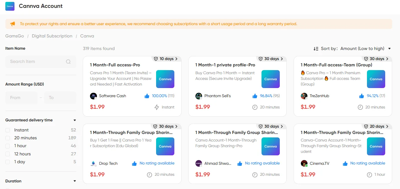The width and height of the screenshot is (400, 189).
Task: Enable the Instant delivery time checkbox
Action: coord(8,130)
